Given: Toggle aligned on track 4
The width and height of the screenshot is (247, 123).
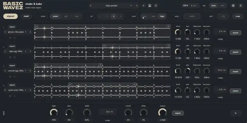Looking at the screenshot, I should point(12,85).
